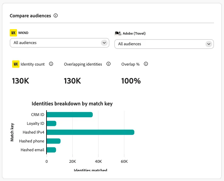Click the 40K axis tick label
The image size is (224, 181).
click(98, 162)
